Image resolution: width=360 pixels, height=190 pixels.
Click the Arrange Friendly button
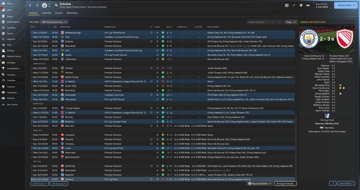[285, 184]
